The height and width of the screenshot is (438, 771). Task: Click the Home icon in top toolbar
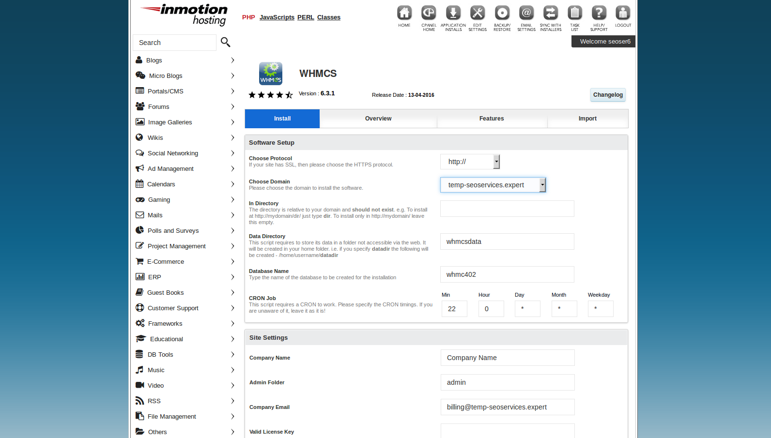point(404,13)
